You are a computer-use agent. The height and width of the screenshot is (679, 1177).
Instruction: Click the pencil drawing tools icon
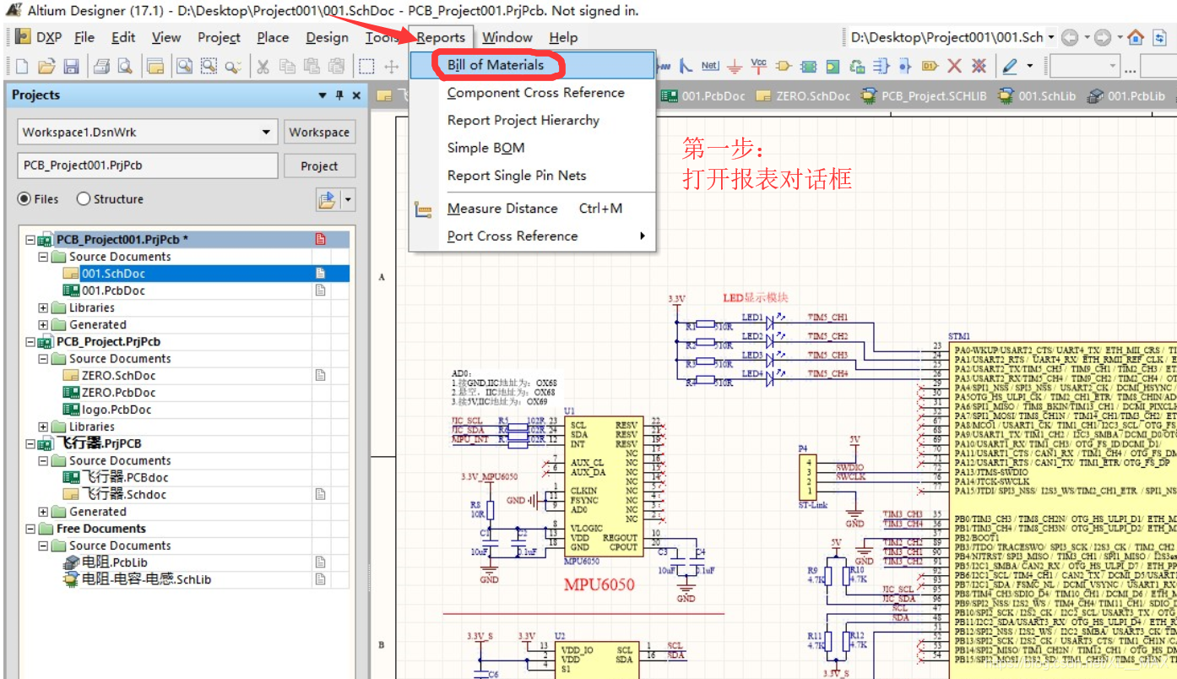click(x=1009, y=66)
